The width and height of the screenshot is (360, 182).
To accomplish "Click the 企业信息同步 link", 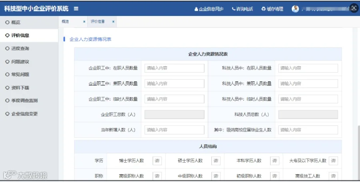I will 211,9.
